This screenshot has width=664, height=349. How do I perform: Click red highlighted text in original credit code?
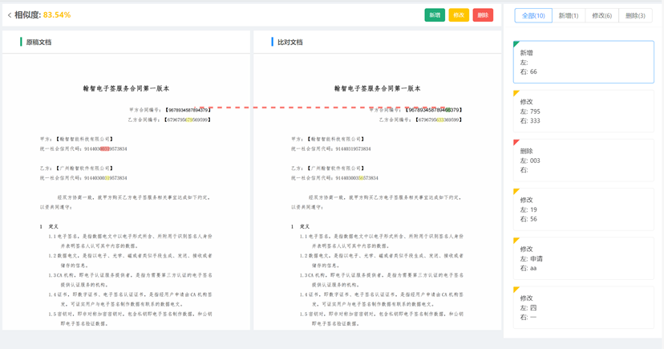[x=105, y=148]
